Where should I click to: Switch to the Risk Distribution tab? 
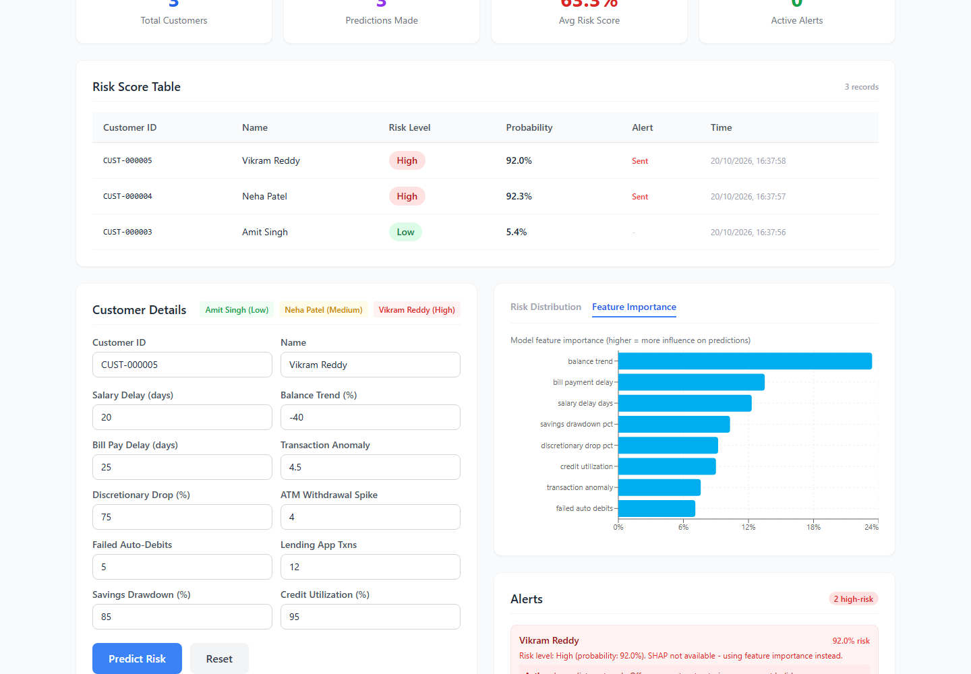tap(546, 307)
